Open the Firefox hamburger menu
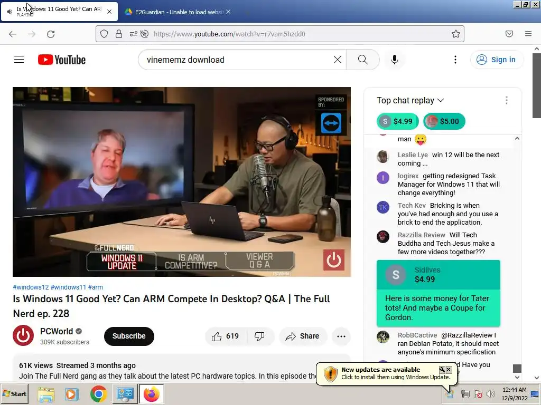This screenshot has height=405, width=541. point(528,34)
